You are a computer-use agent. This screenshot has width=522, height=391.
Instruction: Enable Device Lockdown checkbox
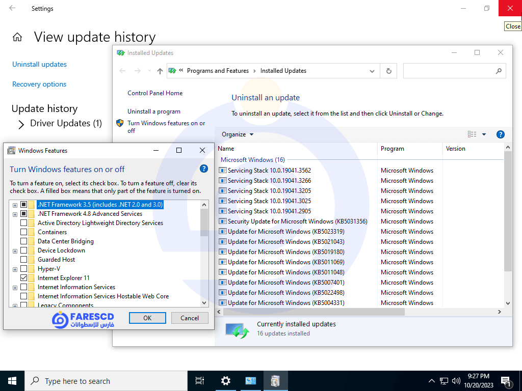coord(23,250)
